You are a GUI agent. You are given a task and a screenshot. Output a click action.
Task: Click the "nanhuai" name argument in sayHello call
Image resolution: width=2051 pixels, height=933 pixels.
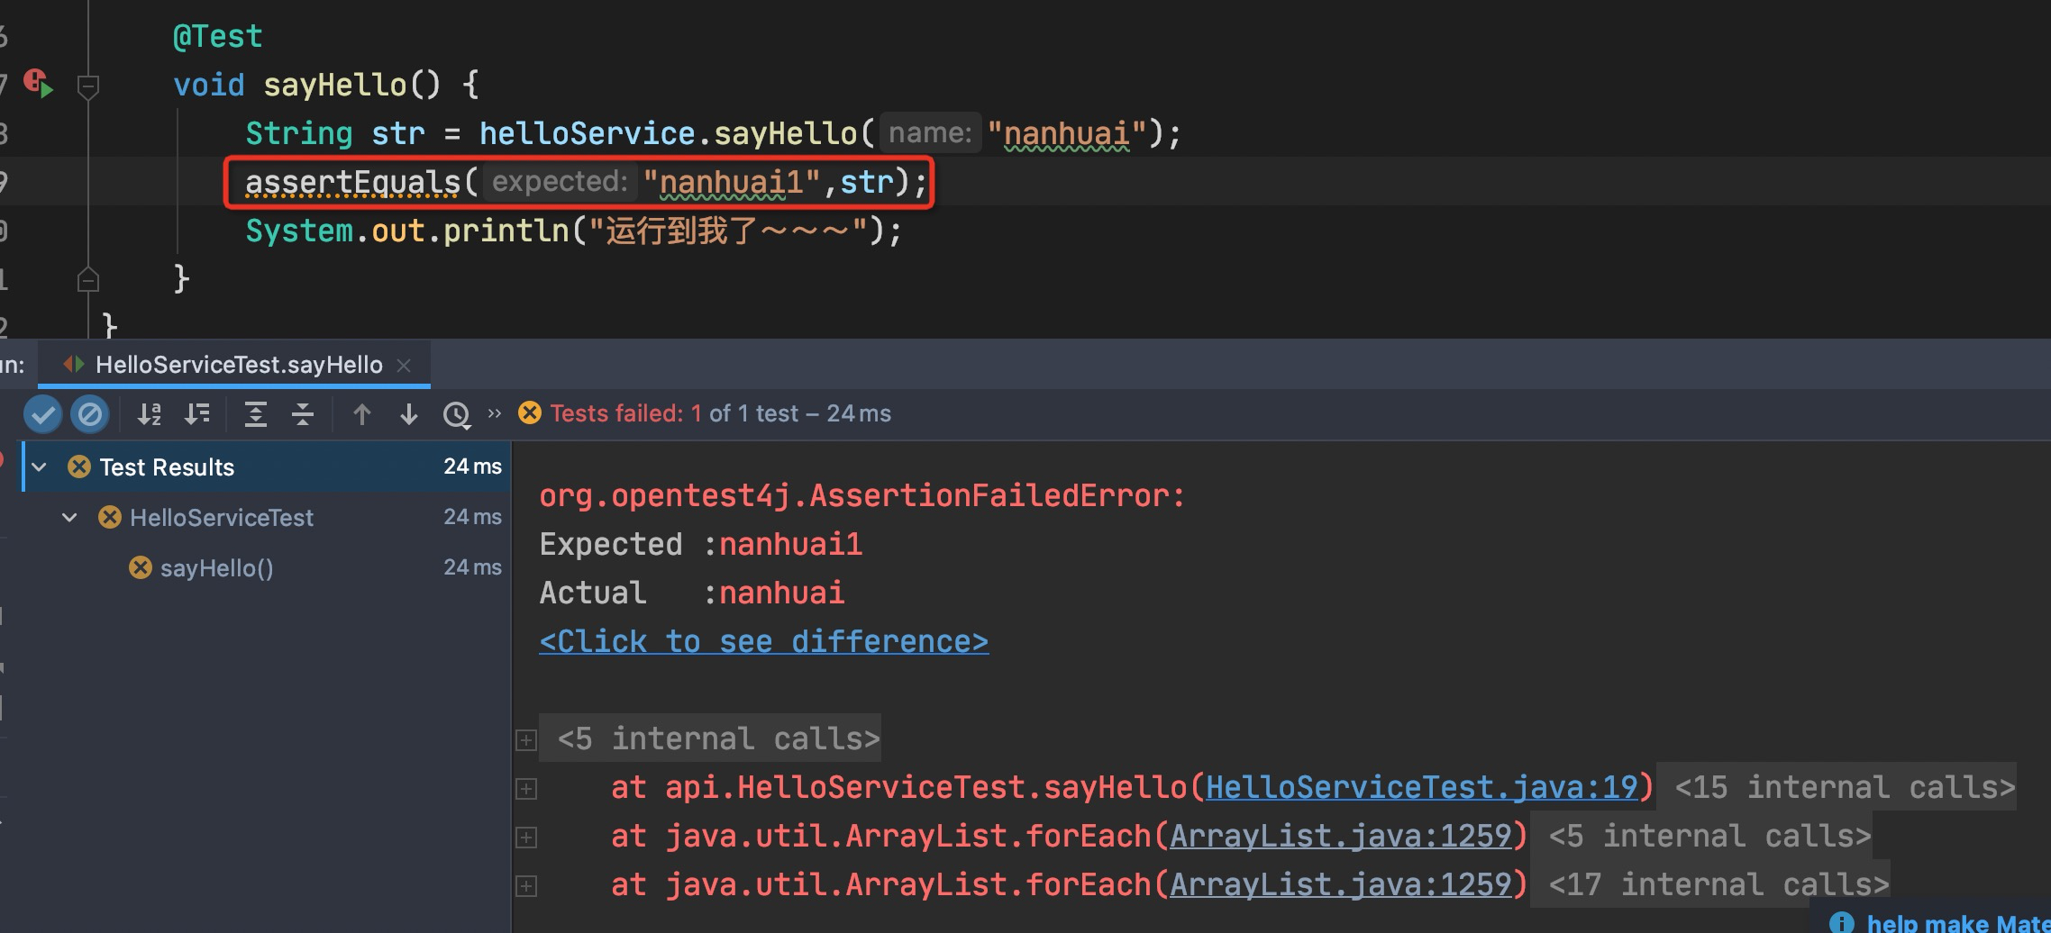(x=1066, y=133)
